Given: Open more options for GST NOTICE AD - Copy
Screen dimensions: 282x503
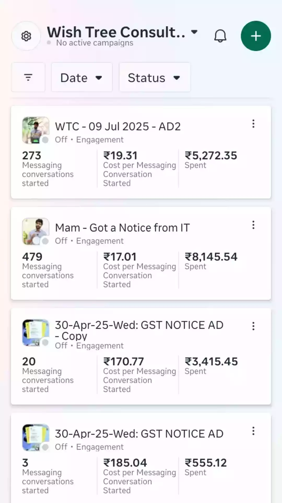Looking at the screenshot, I should (x=253, y=326).
